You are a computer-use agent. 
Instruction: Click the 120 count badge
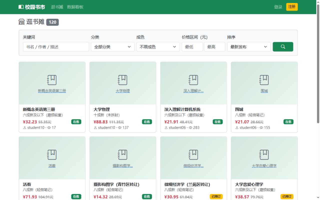[52, 22]
